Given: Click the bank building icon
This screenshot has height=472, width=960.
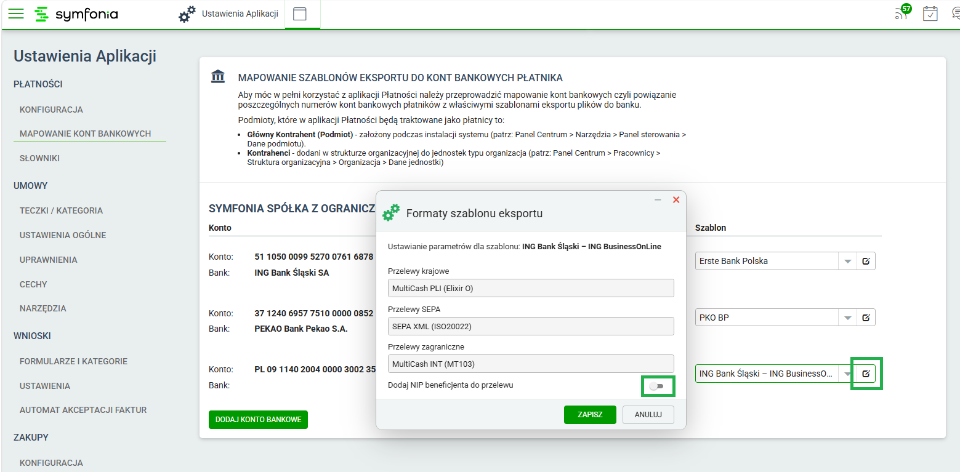Looking at the screenshot, I should tap(218, 76).
